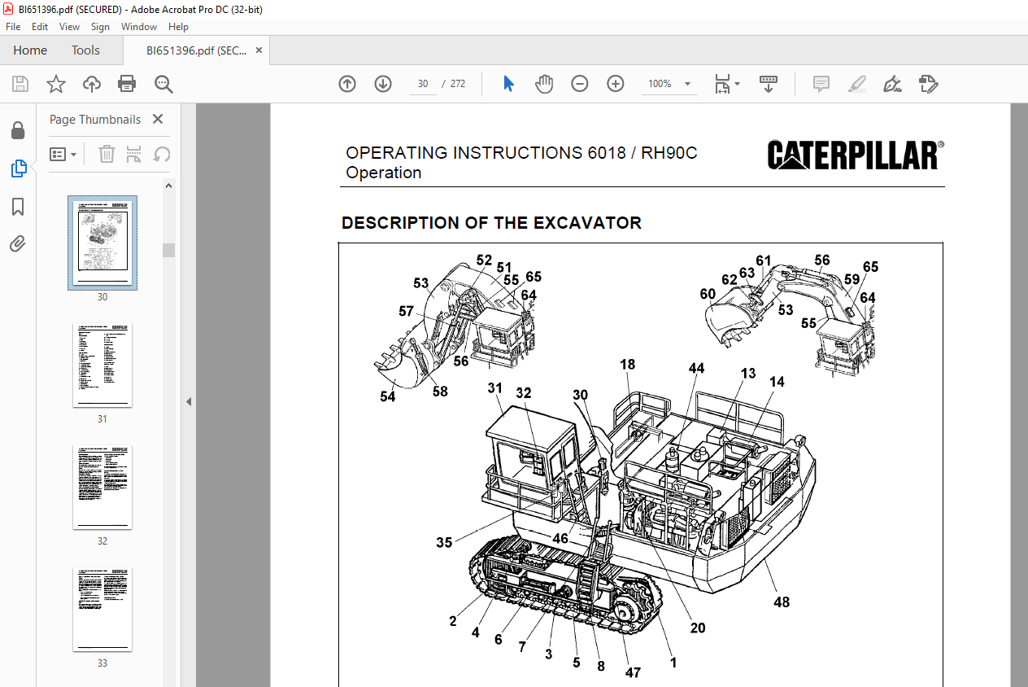Open the View menu

69,27
